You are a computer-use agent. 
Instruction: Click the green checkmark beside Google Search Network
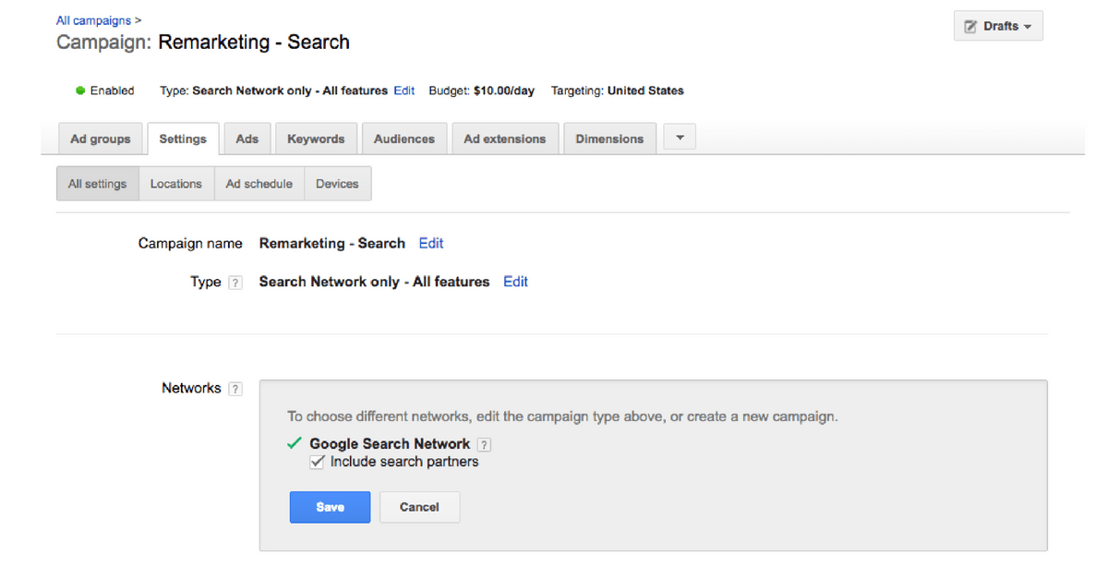(294, 443)
